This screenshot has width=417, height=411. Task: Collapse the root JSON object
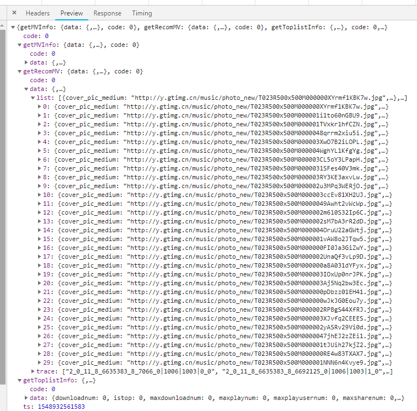coord(13,27)
